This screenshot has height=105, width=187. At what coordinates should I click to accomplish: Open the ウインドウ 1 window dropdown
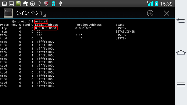pos(30,13)
